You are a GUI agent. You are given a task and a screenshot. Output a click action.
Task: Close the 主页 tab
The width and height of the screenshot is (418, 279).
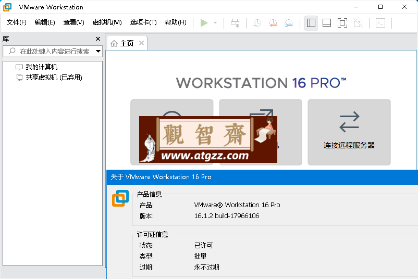tap(142, 43)
